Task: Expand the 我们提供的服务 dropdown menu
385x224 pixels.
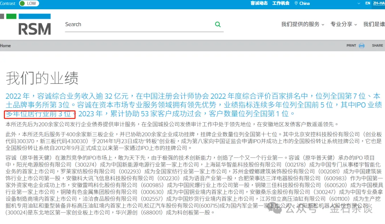Action: click(303, 24)
